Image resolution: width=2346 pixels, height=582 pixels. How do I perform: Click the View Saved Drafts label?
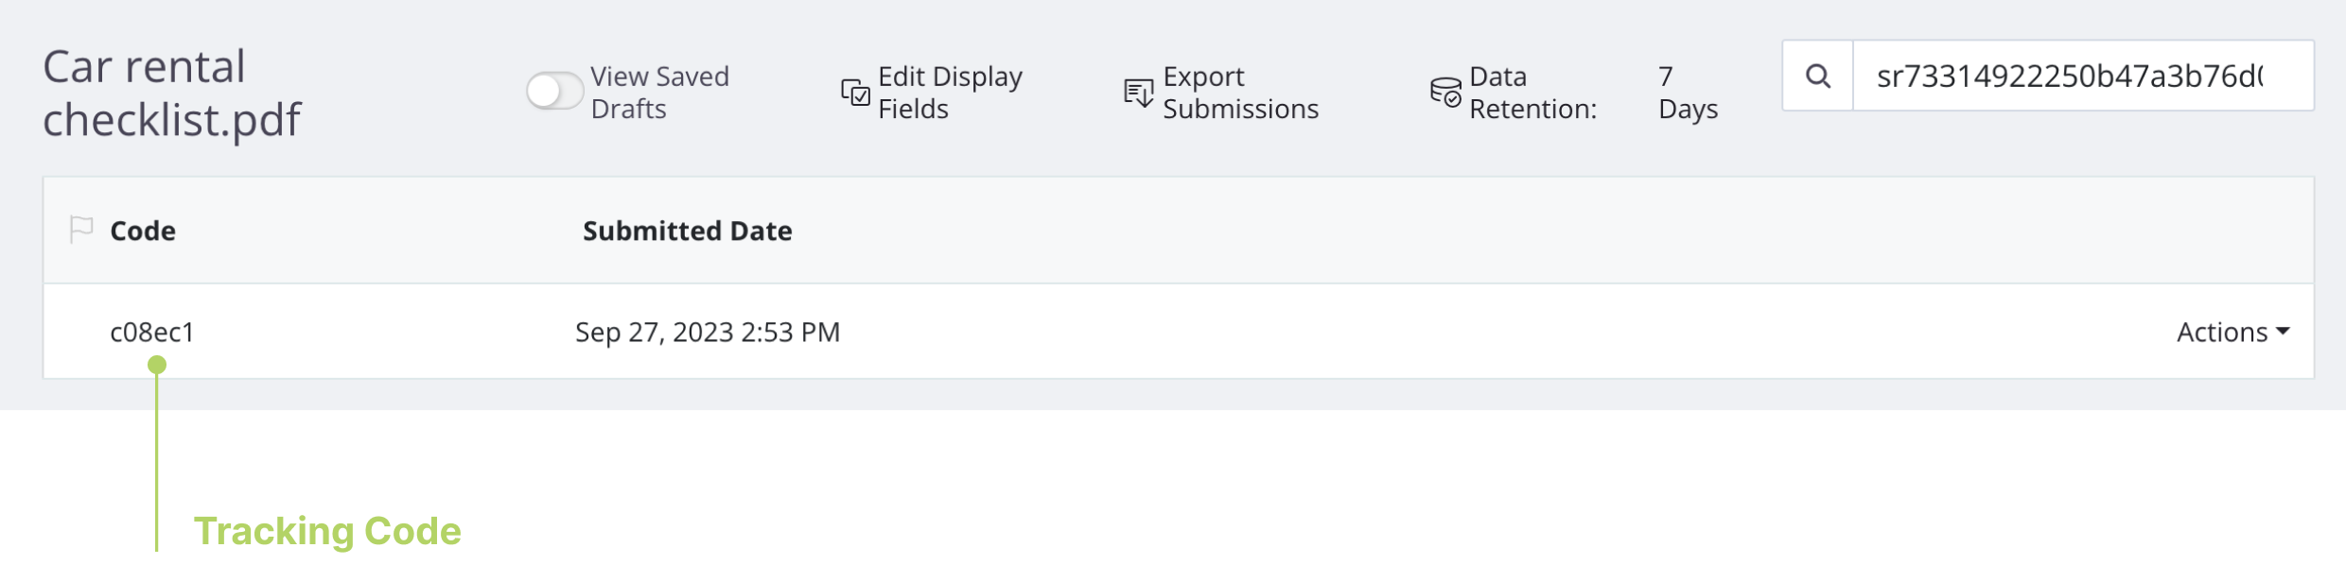pyautogui.click(x=659, y=93)
